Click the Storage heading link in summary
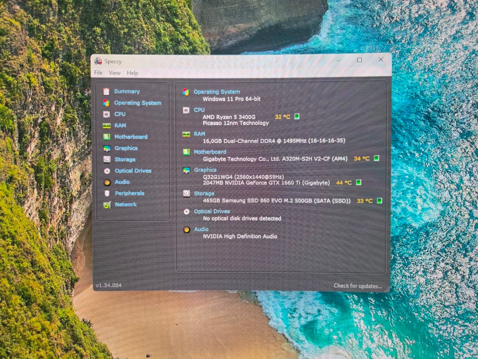Image resolution: width=478 pixels, height=359 pixels. pos(204,193)
